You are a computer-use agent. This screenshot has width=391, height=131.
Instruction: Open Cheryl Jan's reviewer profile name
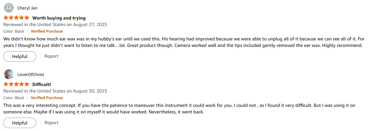tap(27, 8)
